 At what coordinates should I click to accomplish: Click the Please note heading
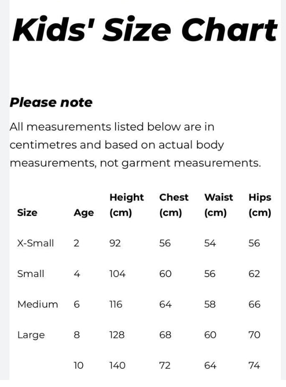click(x=51, y=102)
